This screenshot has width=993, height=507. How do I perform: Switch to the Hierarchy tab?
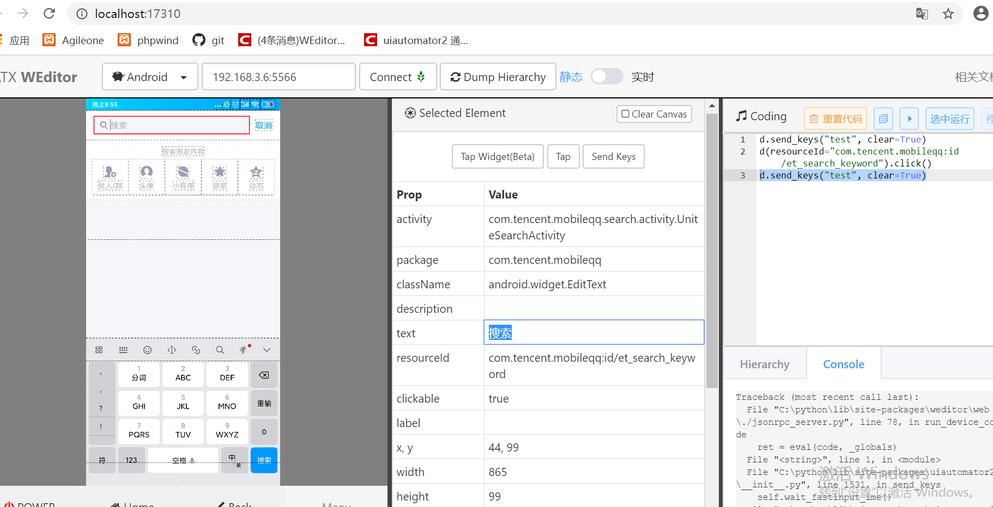pos(765,364)
